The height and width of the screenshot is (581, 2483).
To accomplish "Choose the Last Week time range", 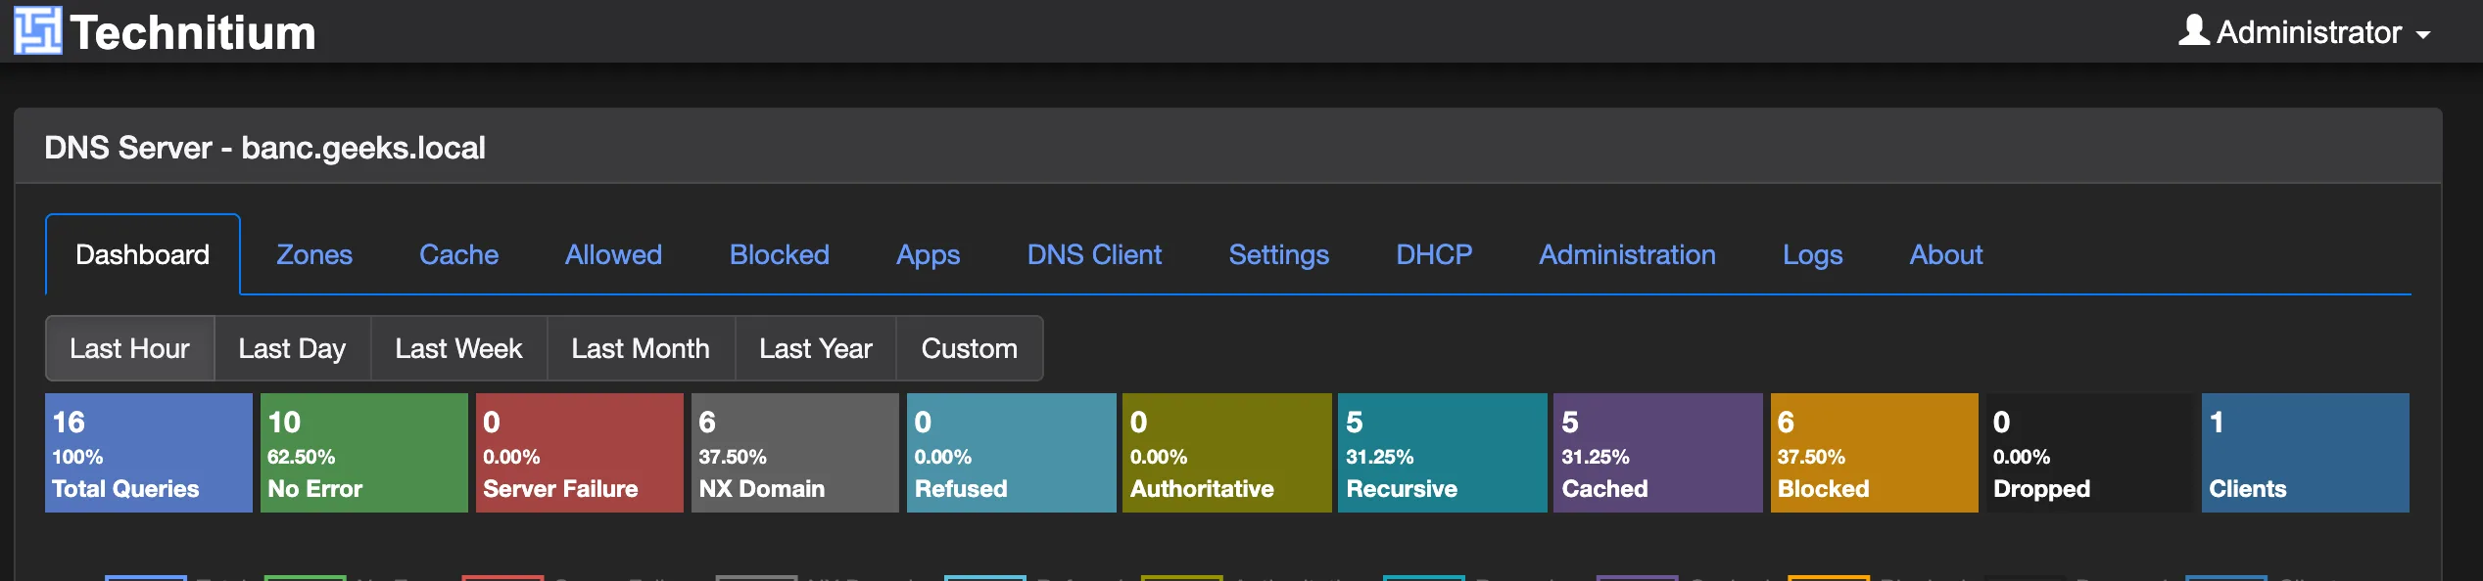I will 458,348.
